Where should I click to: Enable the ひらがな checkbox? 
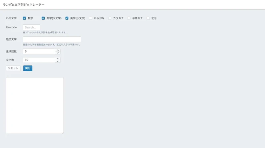pyautogui.click(x=90, y=18)
